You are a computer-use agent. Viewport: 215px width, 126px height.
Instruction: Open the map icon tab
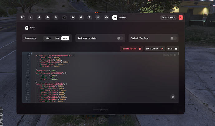point(73,17)
